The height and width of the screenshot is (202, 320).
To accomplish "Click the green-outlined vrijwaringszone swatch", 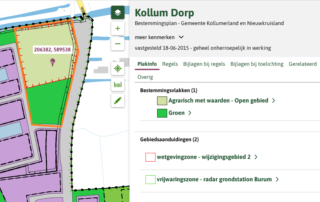I will click(x=150, y=180).
